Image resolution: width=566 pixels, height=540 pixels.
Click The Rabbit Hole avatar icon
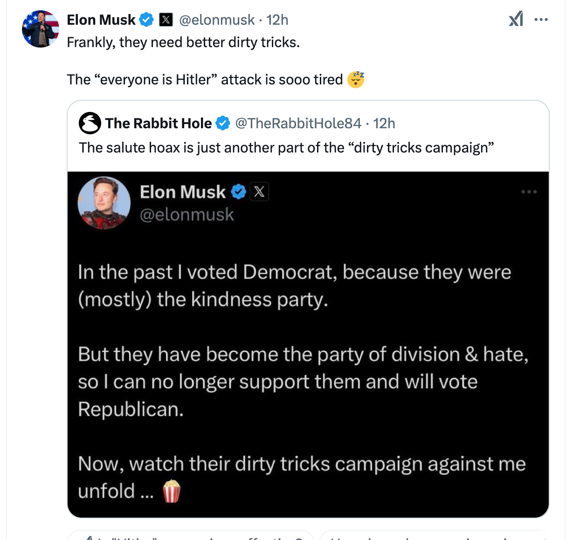(x=90, y=124)
